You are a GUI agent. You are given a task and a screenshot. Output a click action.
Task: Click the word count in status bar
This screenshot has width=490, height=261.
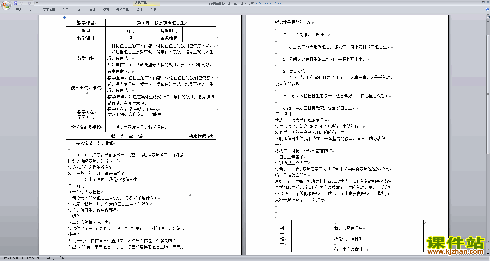tap(34, 258)
